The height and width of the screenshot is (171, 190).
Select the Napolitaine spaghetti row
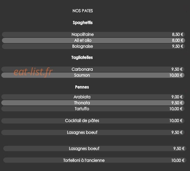(93, 35)
